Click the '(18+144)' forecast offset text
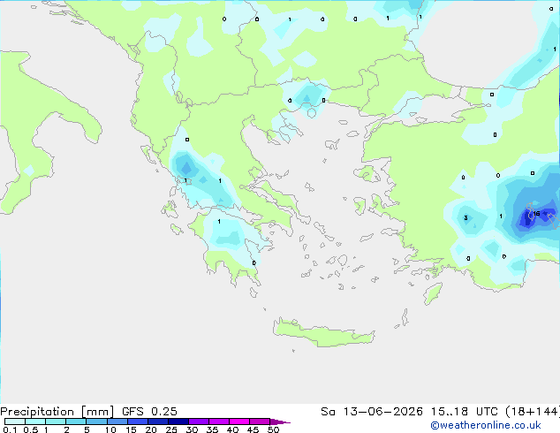This screenshot has height=433, width=560. tap(533, 412)
